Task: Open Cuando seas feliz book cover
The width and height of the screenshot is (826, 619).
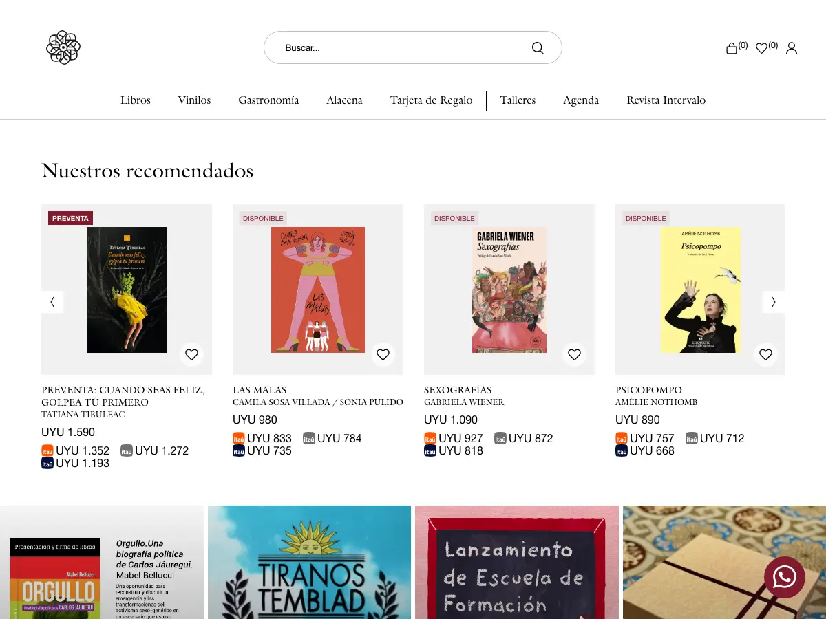Action: (x=127, y=290)
